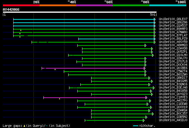
Task: Click the green arrowhead ending the UniRef100_Q10LH0 alignment
Action: point(153,55)
